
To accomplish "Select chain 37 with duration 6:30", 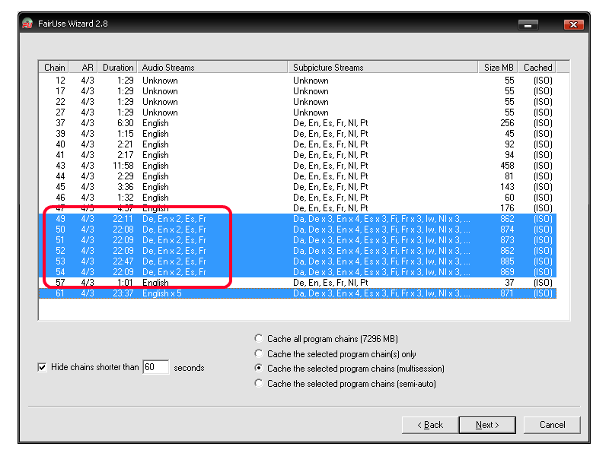I will [298, 123].
